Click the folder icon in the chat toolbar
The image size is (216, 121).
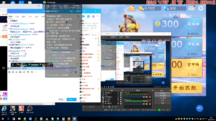[20, 72]
